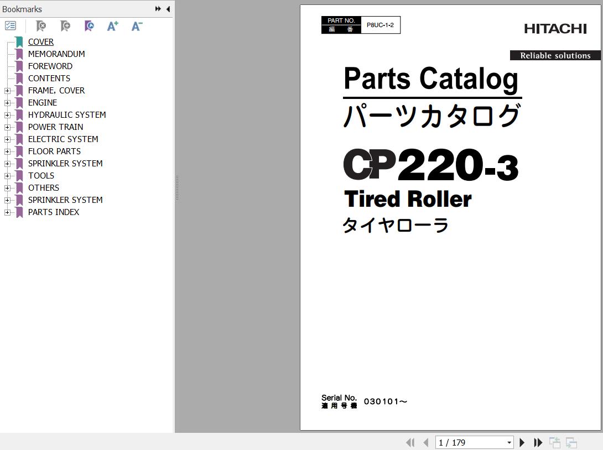Viewport: 603px width, 450px height.
Task: Select the COVER bookmark
Action: pyautogui.click(x=41, y=42)
